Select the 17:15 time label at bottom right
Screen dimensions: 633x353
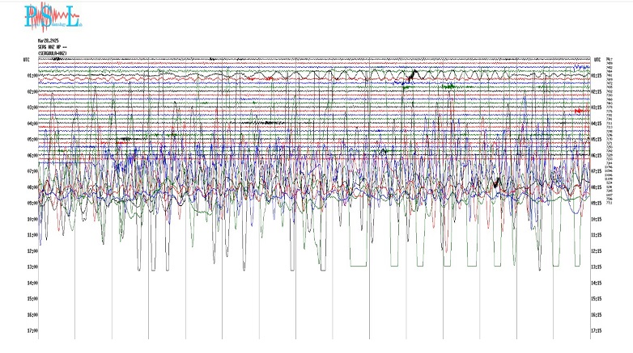click(x=596, y=330)
